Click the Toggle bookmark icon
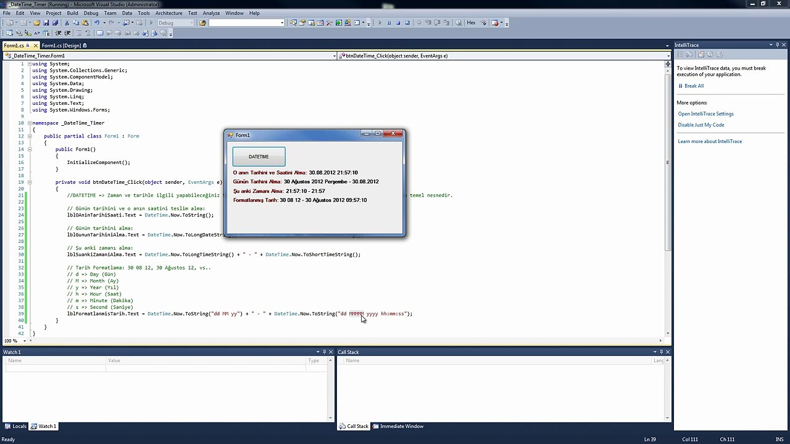The image size is (790, 444). point(99,33)
